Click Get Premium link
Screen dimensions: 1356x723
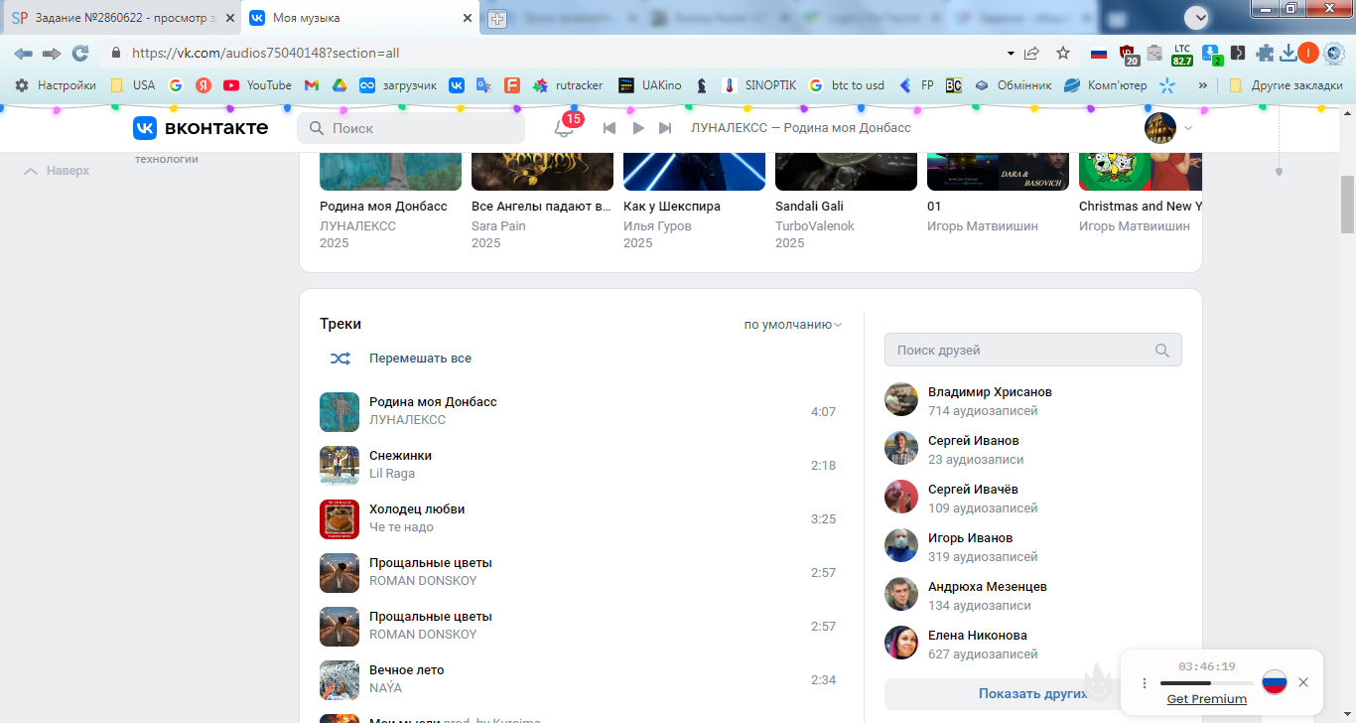1206,699
